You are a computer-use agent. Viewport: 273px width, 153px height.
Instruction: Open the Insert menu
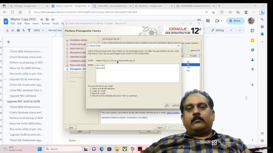36,23
